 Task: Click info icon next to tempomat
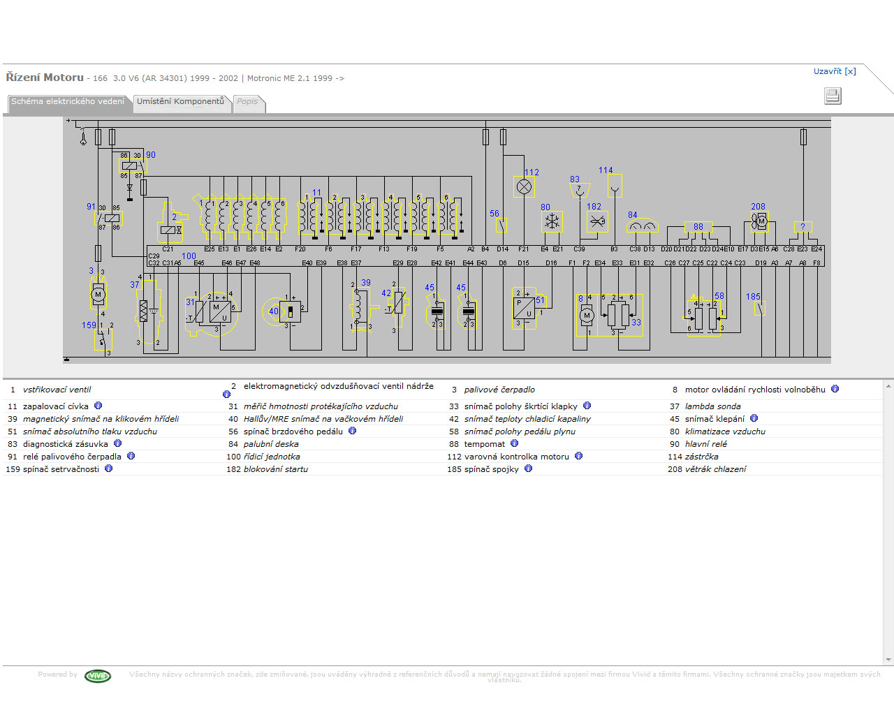click(x=514, y=443)
